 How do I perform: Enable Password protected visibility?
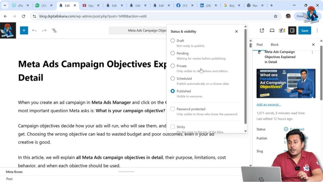click(173, 109)
